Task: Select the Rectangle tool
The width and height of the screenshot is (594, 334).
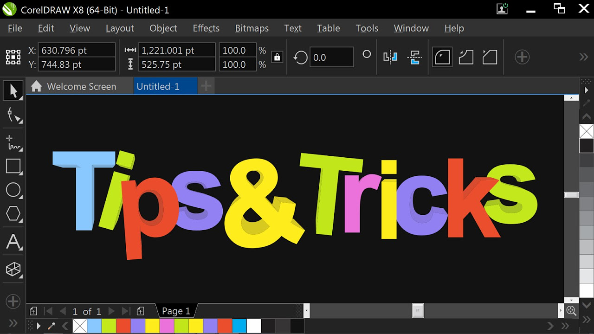Action: pyautogui.click(x=13, y=167)
